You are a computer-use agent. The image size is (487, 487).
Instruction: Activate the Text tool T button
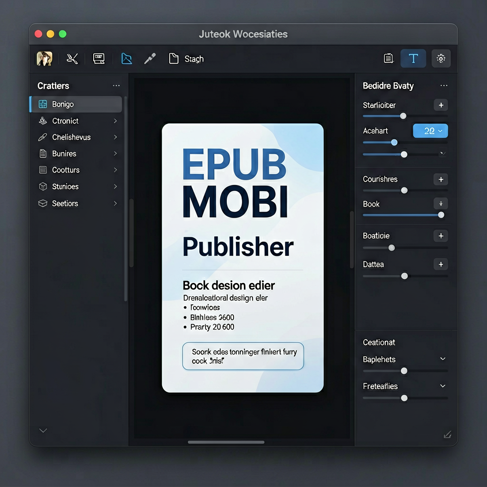pyautogui.click(x=413, y=58)
